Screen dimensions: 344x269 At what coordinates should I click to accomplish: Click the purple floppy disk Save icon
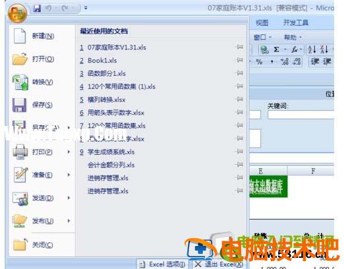click(x=19, y=105)
